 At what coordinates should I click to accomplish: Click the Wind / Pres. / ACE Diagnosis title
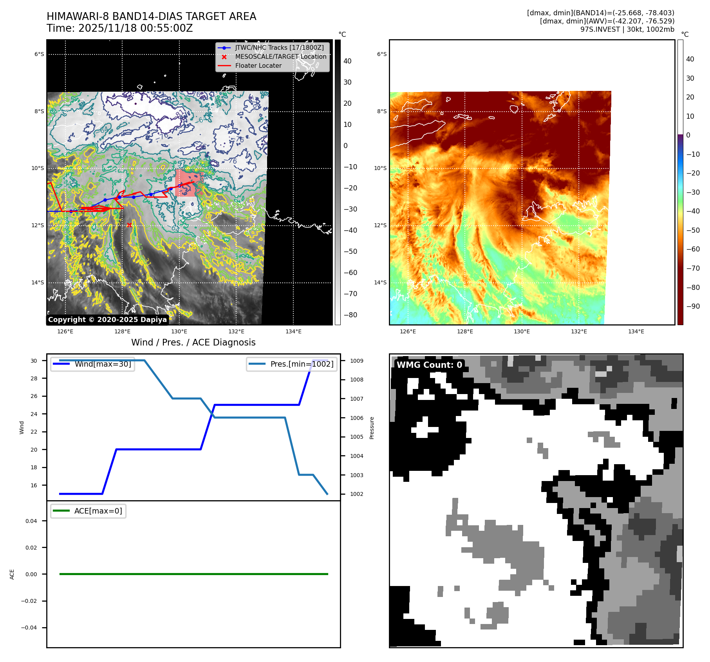[193, 342]
